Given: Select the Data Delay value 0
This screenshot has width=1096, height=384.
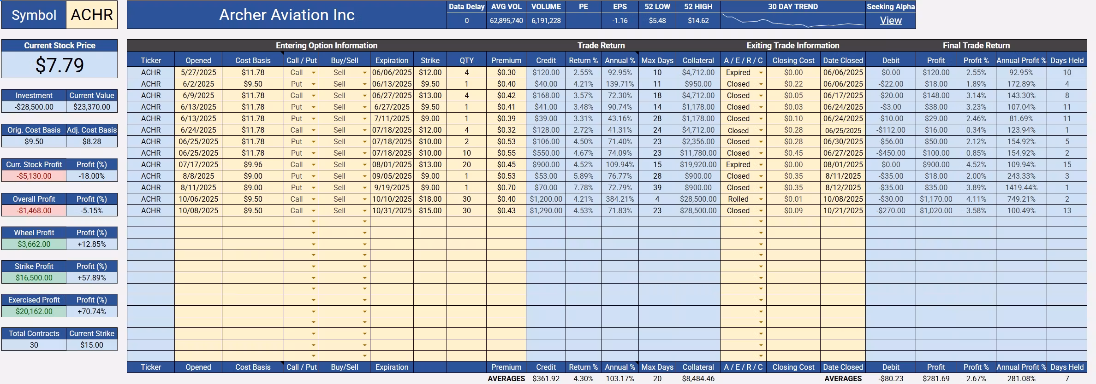Looking at the screenshot, I should click(x=467, y=21).
